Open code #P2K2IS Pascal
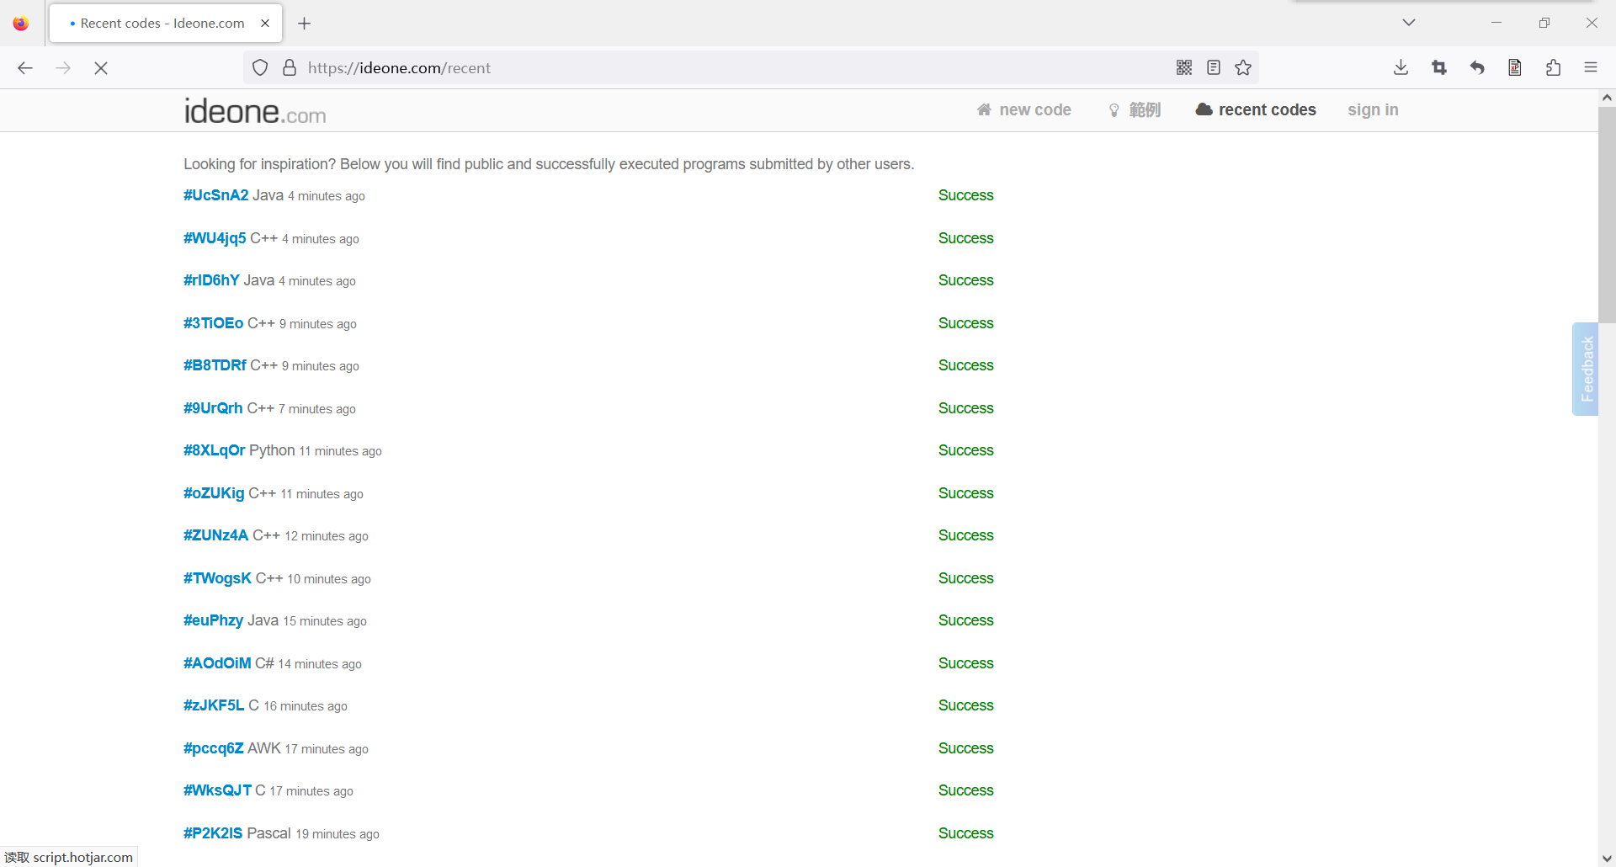The image size is (1616, 867). click(x=213, y=833)
